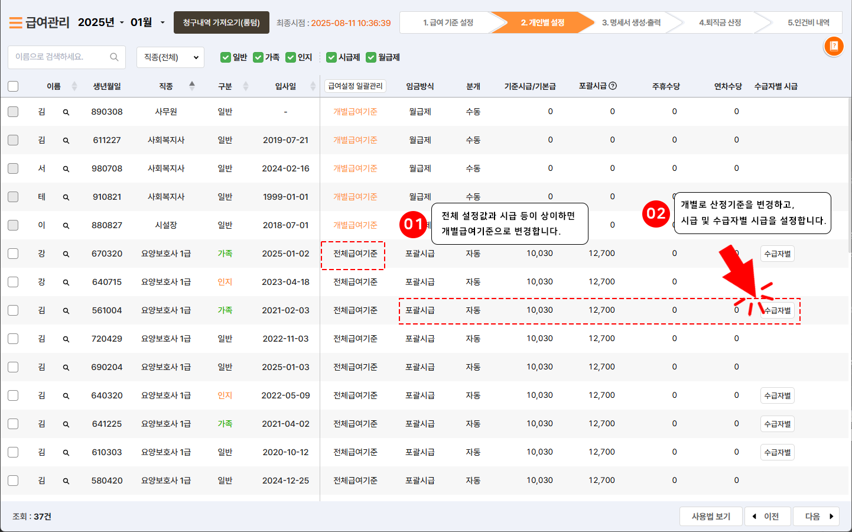This screenshot has height=532, width=852.
Task: Sort by 구분 column arrows
Action: (246, 86)
